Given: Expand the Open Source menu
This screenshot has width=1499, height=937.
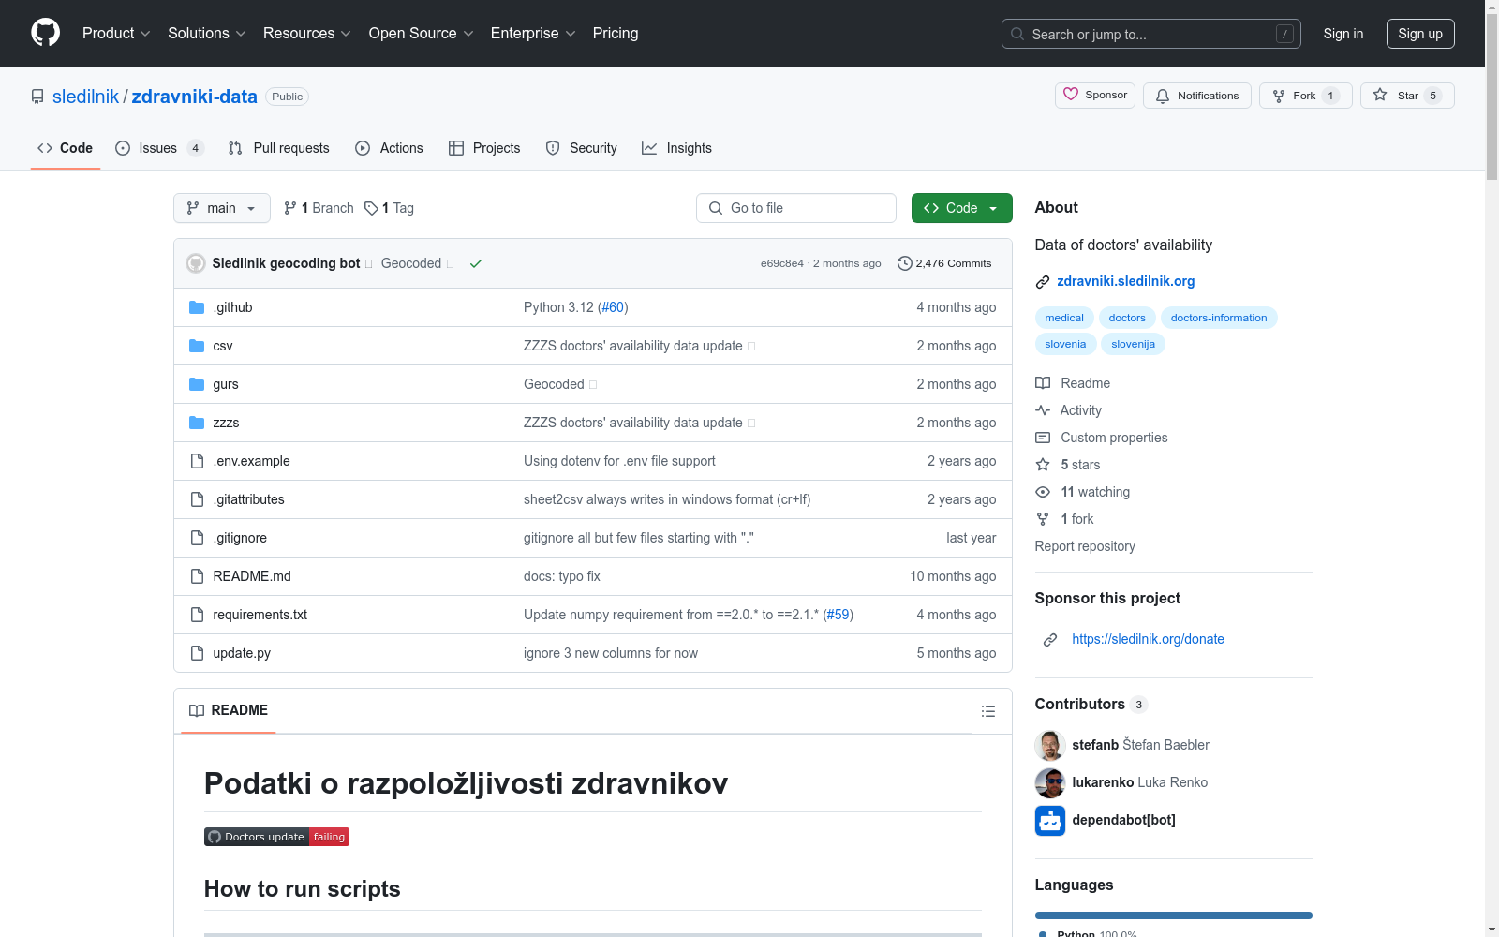Looking at the screenshot, I should [422, 34].
